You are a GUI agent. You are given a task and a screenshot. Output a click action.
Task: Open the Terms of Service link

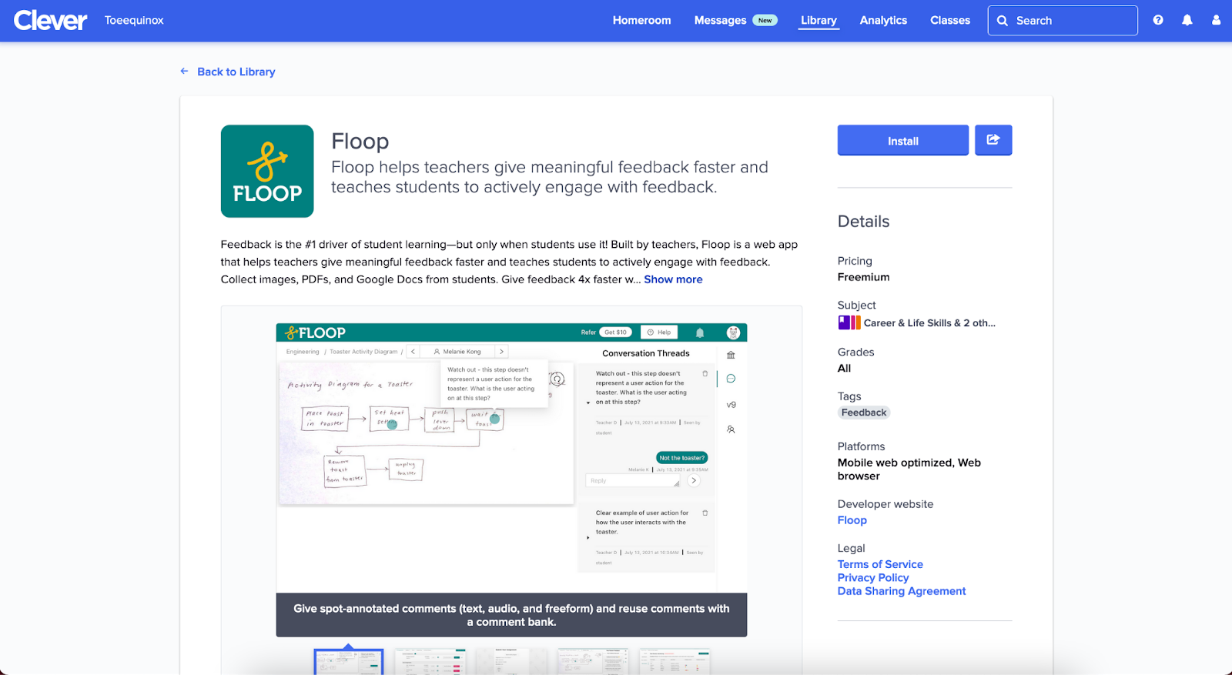(x=880, y=564)
